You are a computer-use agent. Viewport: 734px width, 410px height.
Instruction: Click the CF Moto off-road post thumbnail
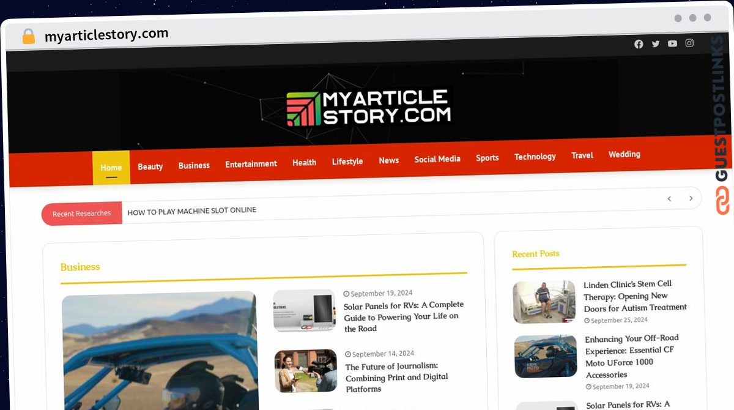(x=546, y=356)
